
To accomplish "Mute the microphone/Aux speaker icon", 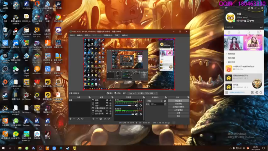I will click(x=137, y=105).
